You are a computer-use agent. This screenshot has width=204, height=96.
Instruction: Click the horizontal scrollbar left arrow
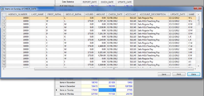pos(4,69)
